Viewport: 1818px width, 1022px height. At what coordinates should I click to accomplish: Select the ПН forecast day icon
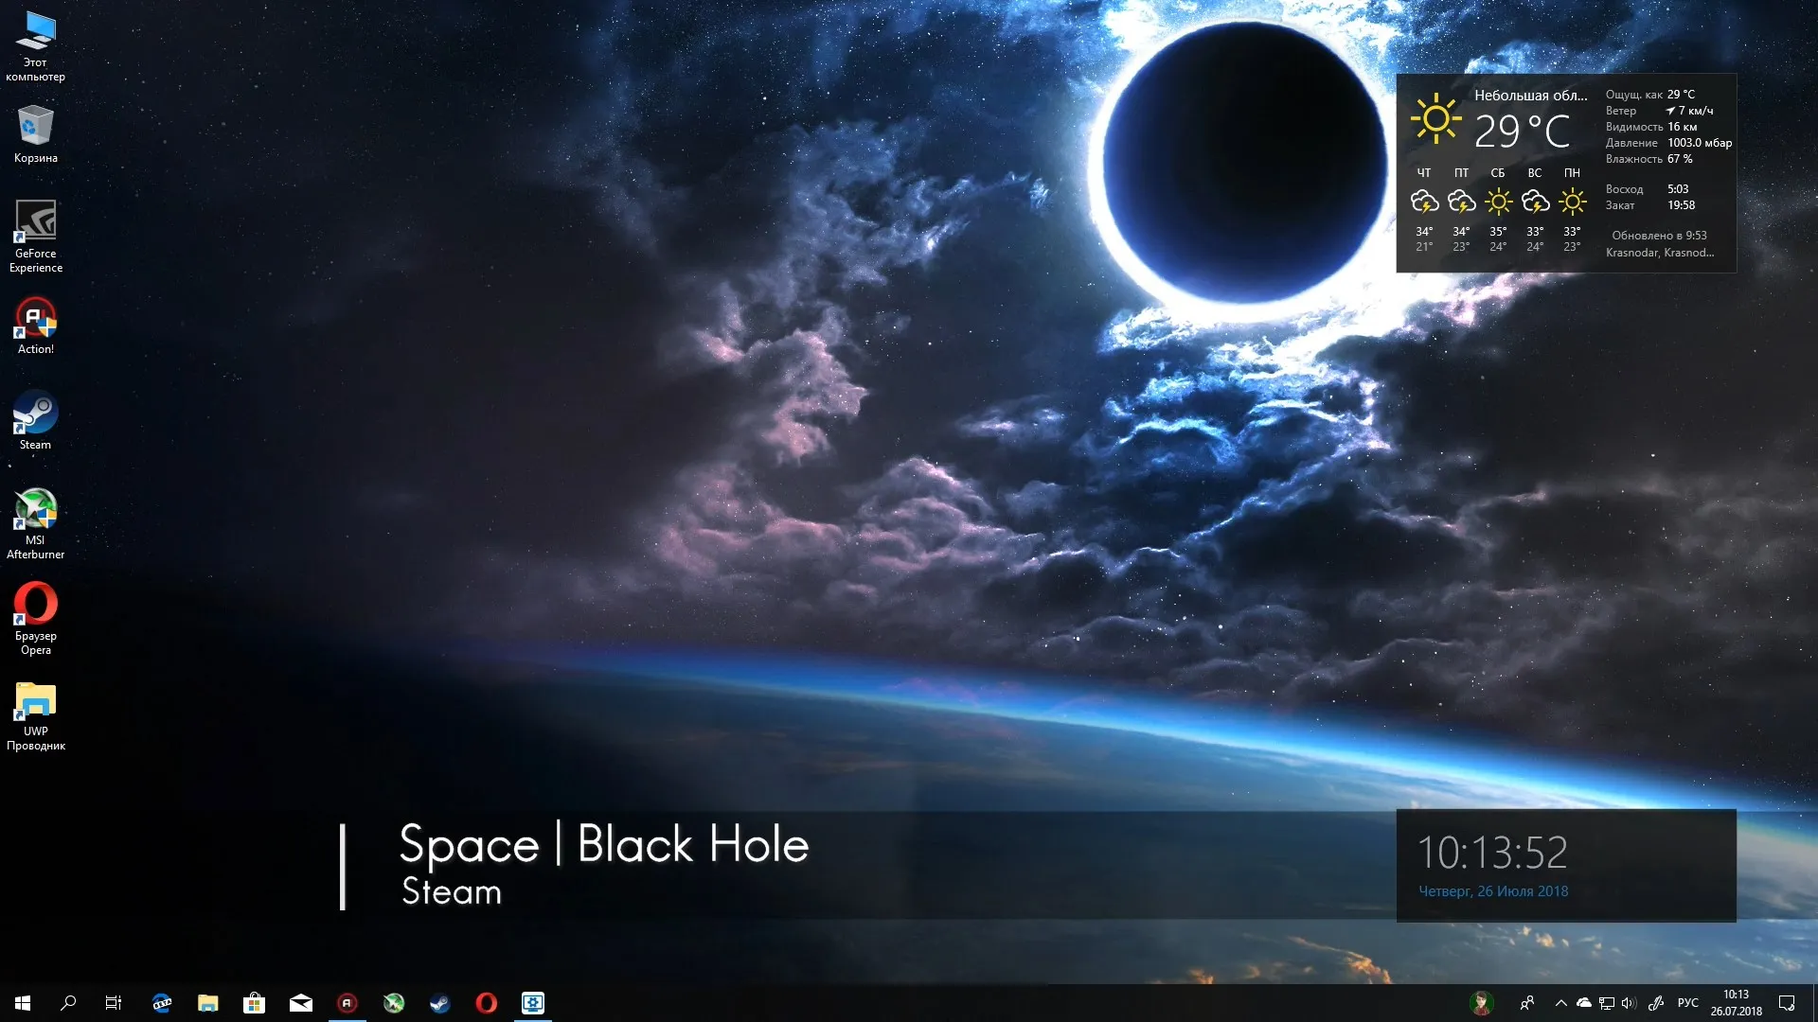coord(1572,202)
